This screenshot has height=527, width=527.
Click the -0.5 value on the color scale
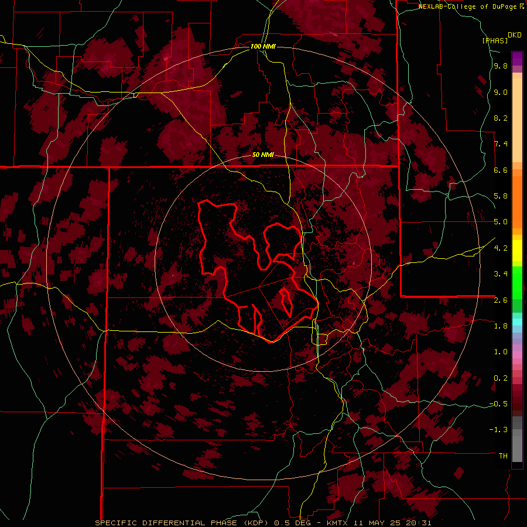[498, 404]
